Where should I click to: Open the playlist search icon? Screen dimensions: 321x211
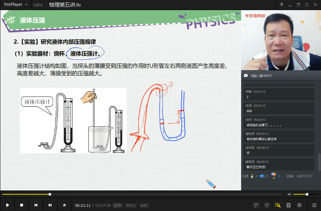[x=277, y=205]
